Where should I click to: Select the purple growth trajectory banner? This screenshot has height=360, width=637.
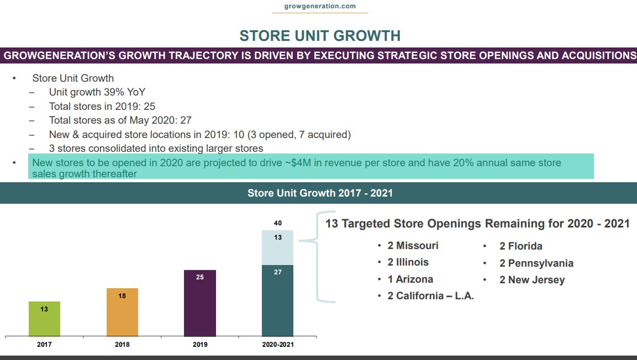318,55
